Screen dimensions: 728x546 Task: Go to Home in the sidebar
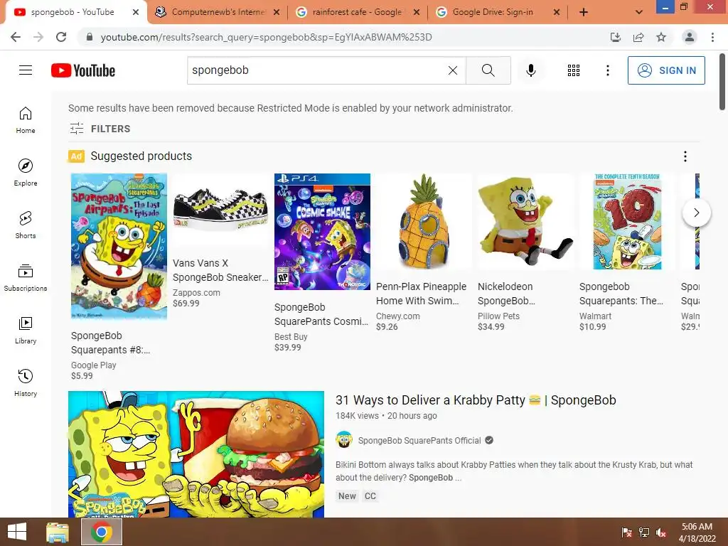(26, 119)
